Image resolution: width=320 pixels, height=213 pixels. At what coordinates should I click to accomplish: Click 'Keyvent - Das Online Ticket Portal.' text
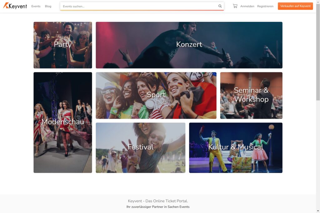pyautogui.click(x=158, y=201)
